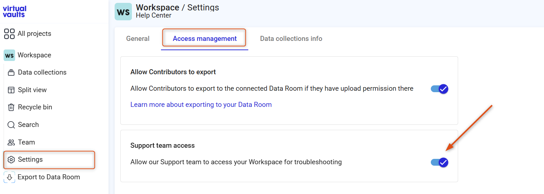Open Learn more about exporting link
Image resolution: width=544 pixels, height=194 pixels.
[201, 105]
